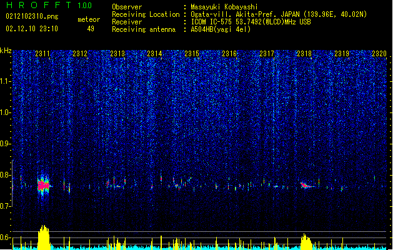This screenshot has height=250, width=393.
Task: Click the Receiving Location label
Action: (x=146, y=14)
